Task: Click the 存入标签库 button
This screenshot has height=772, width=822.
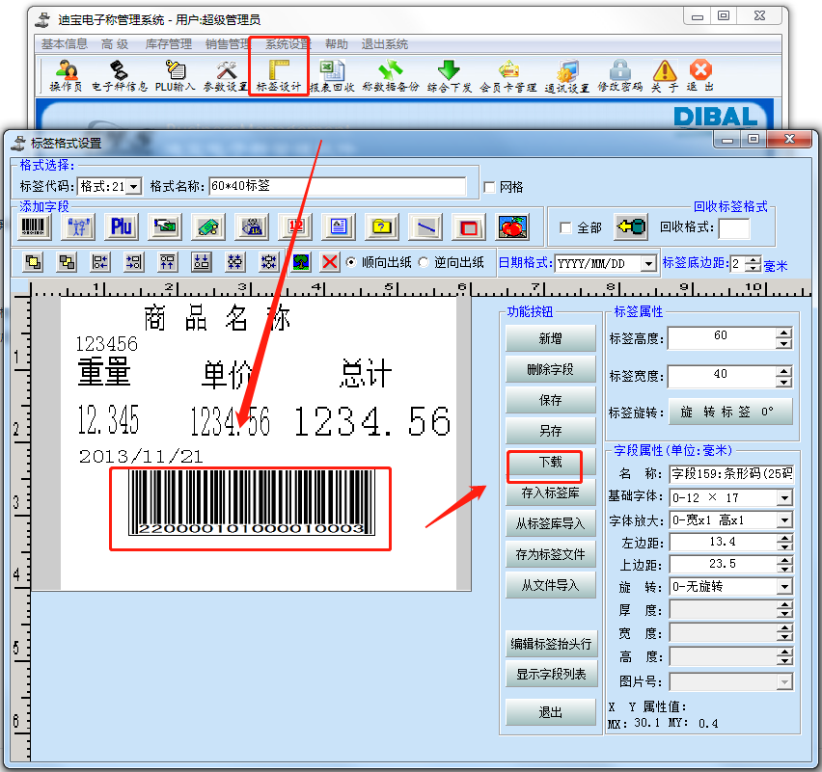Action: point(551,492)
